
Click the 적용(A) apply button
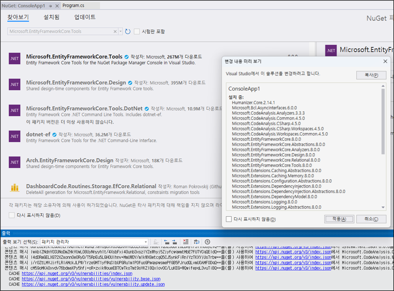coord(339,219)
